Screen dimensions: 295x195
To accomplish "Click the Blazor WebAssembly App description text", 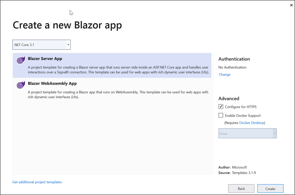I will pyautogui.click(x=118, y=94).
